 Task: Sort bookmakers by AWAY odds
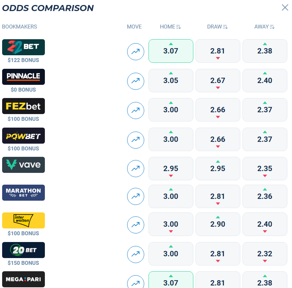(264, 27)
